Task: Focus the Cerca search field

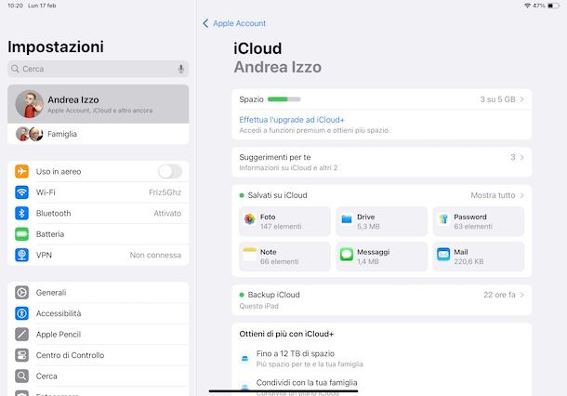Action: pos(98,69)
